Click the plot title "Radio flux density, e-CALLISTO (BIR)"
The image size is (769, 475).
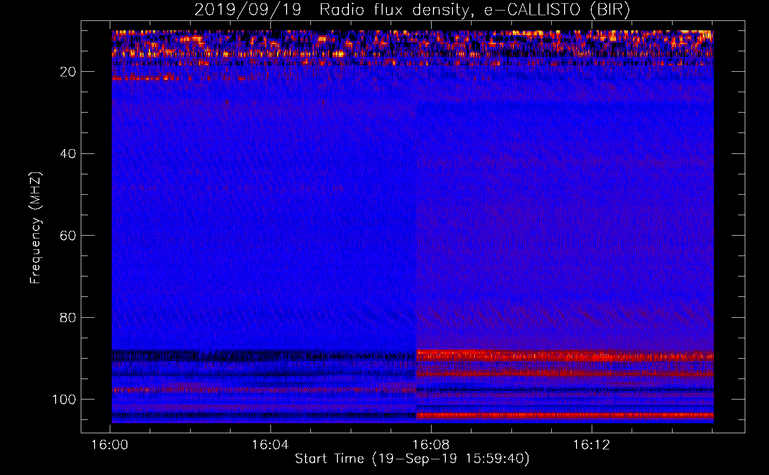[x=475, y=10]
